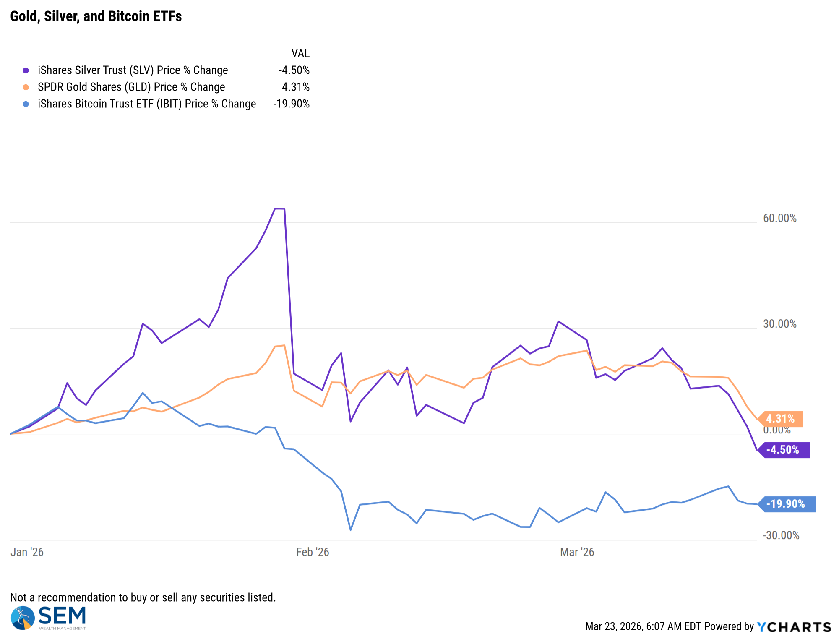Click the SEM Wealth Management logo
This screenshot has width=839, height=639.
pyautogui.click(x=48, y=618)
